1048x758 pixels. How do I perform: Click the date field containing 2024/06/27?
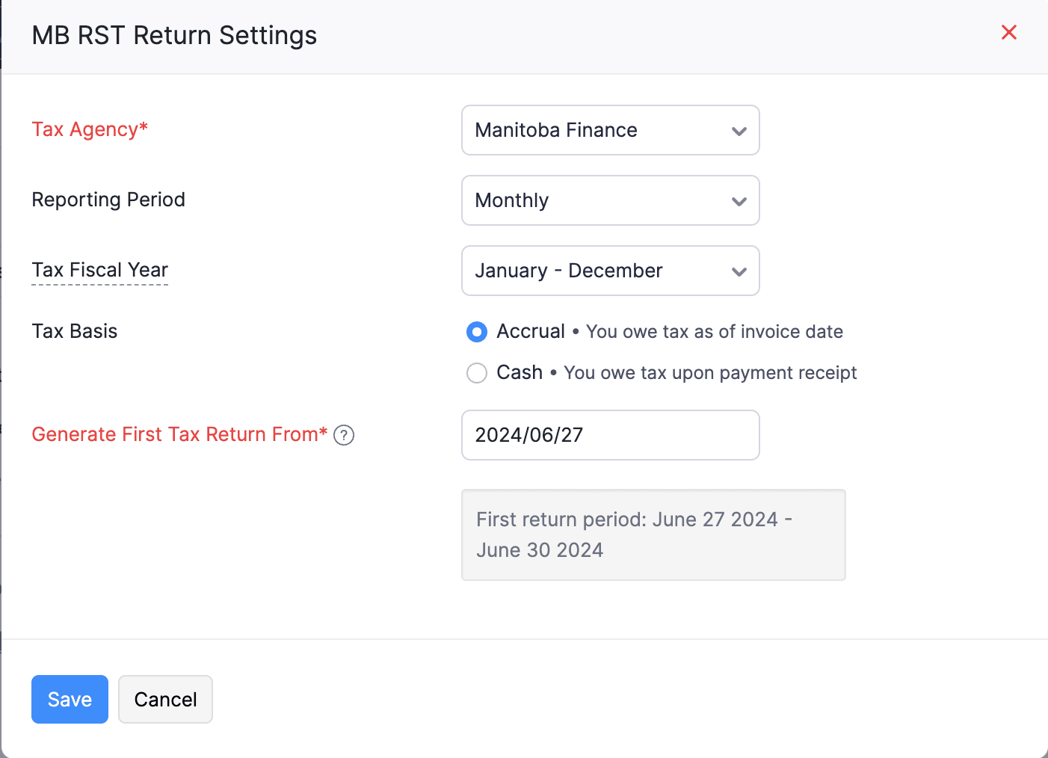pyautogui.click(x=610, y=435)
